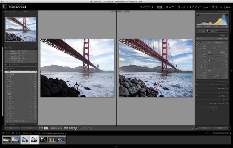Select the White Balance eyedropper tool

[x=199, y=43]
